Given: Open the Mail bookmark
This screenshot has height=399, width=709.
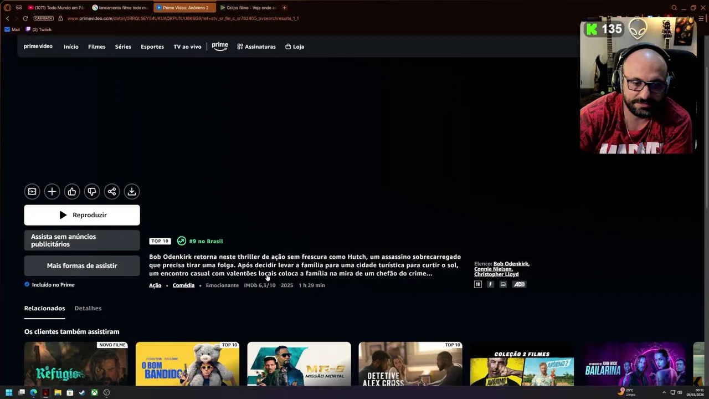Looking at the screenshot, I should pos(12,29).
